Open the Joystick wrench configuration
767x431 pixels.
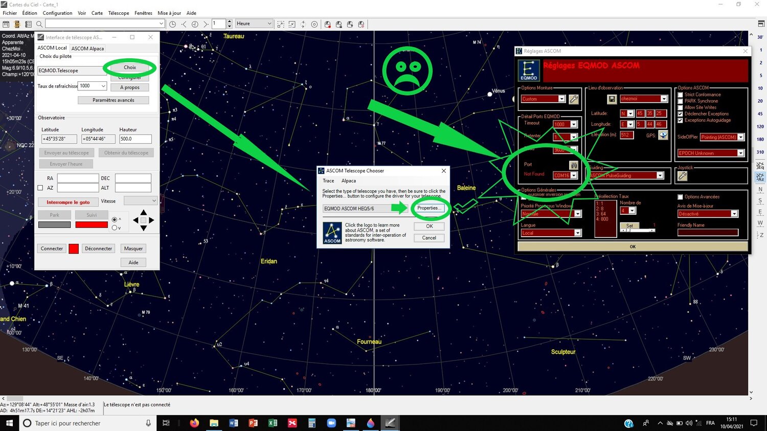(682, 176)
